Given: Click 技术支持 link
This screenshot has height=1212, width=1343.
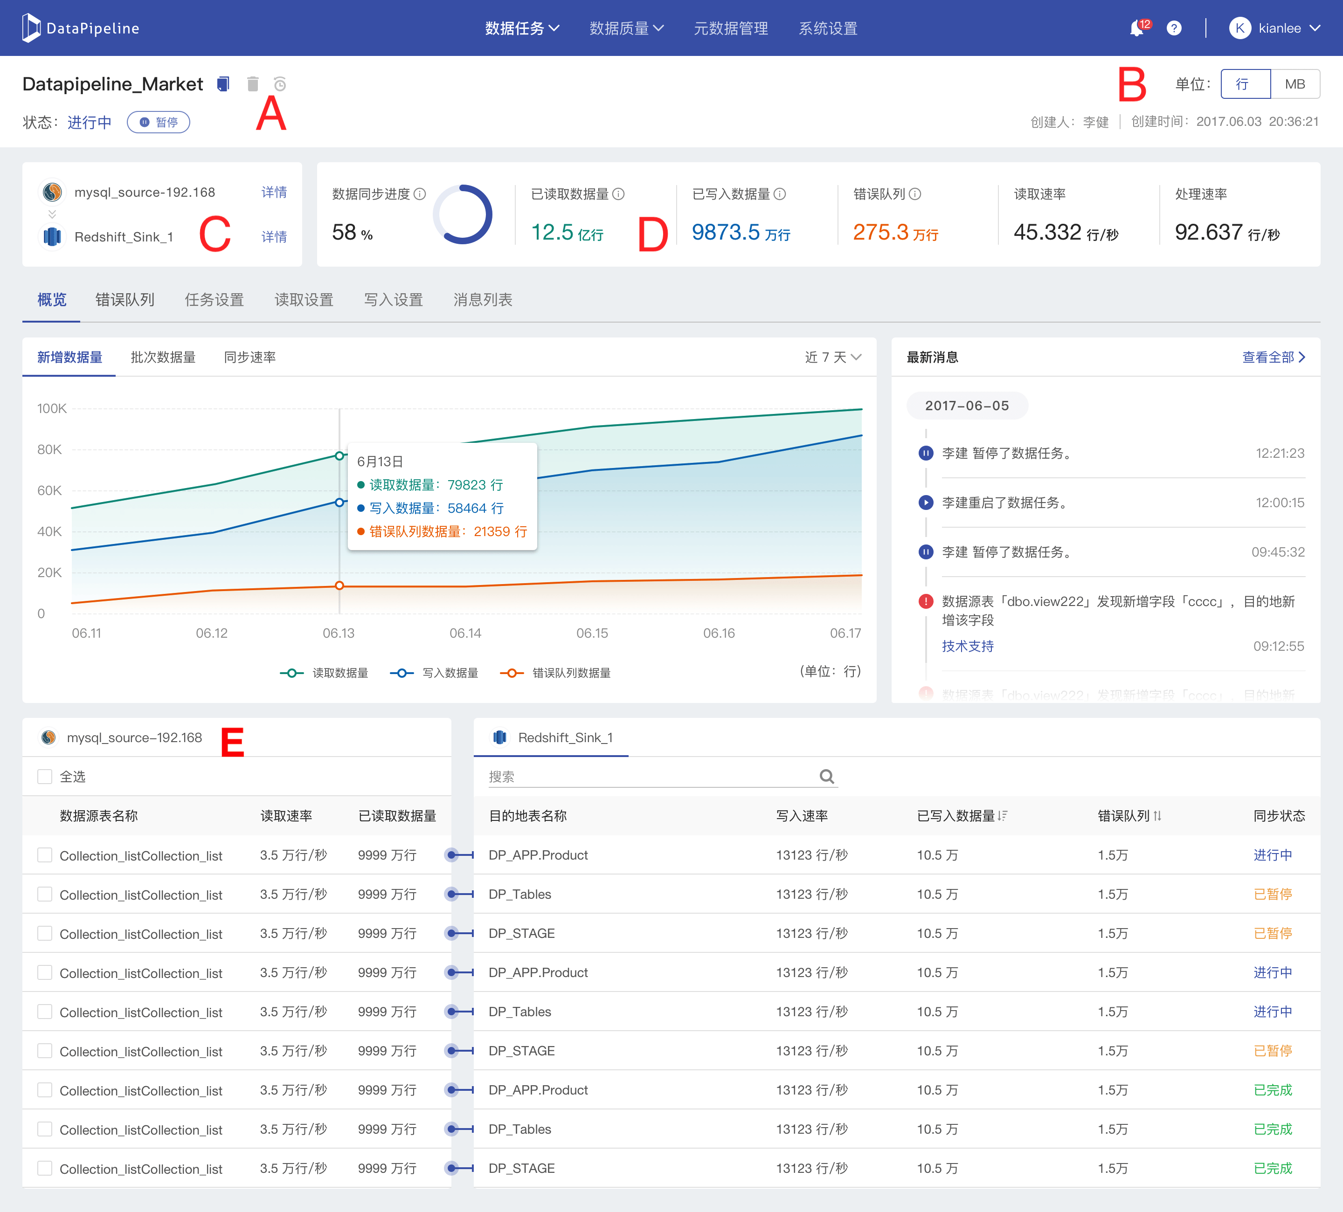Looking at the screenshot, I should coord(967,646).
